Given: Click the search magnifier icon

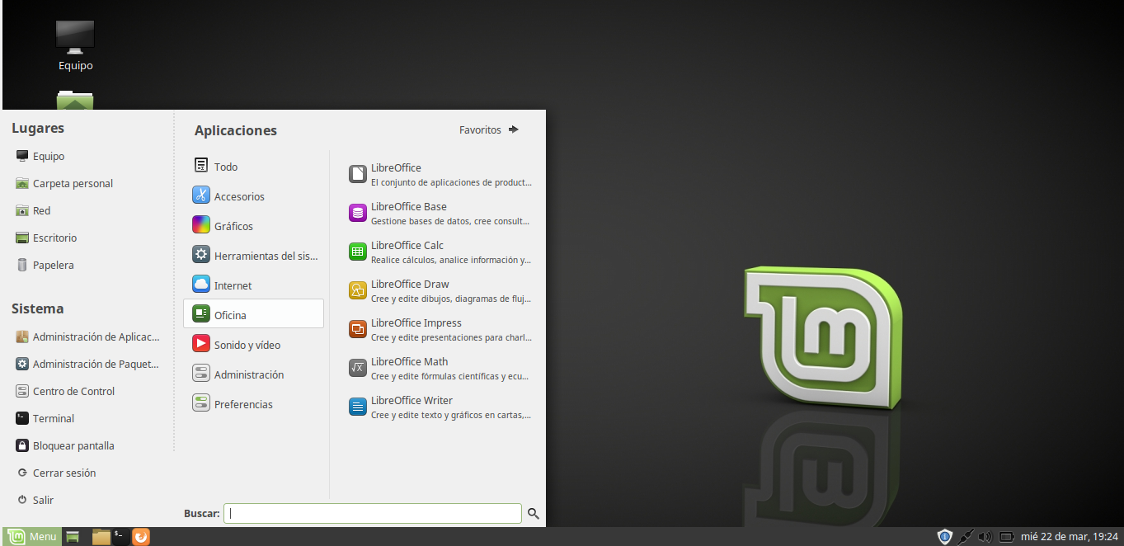Looking at the screenshot, I should tap(533, 513).
